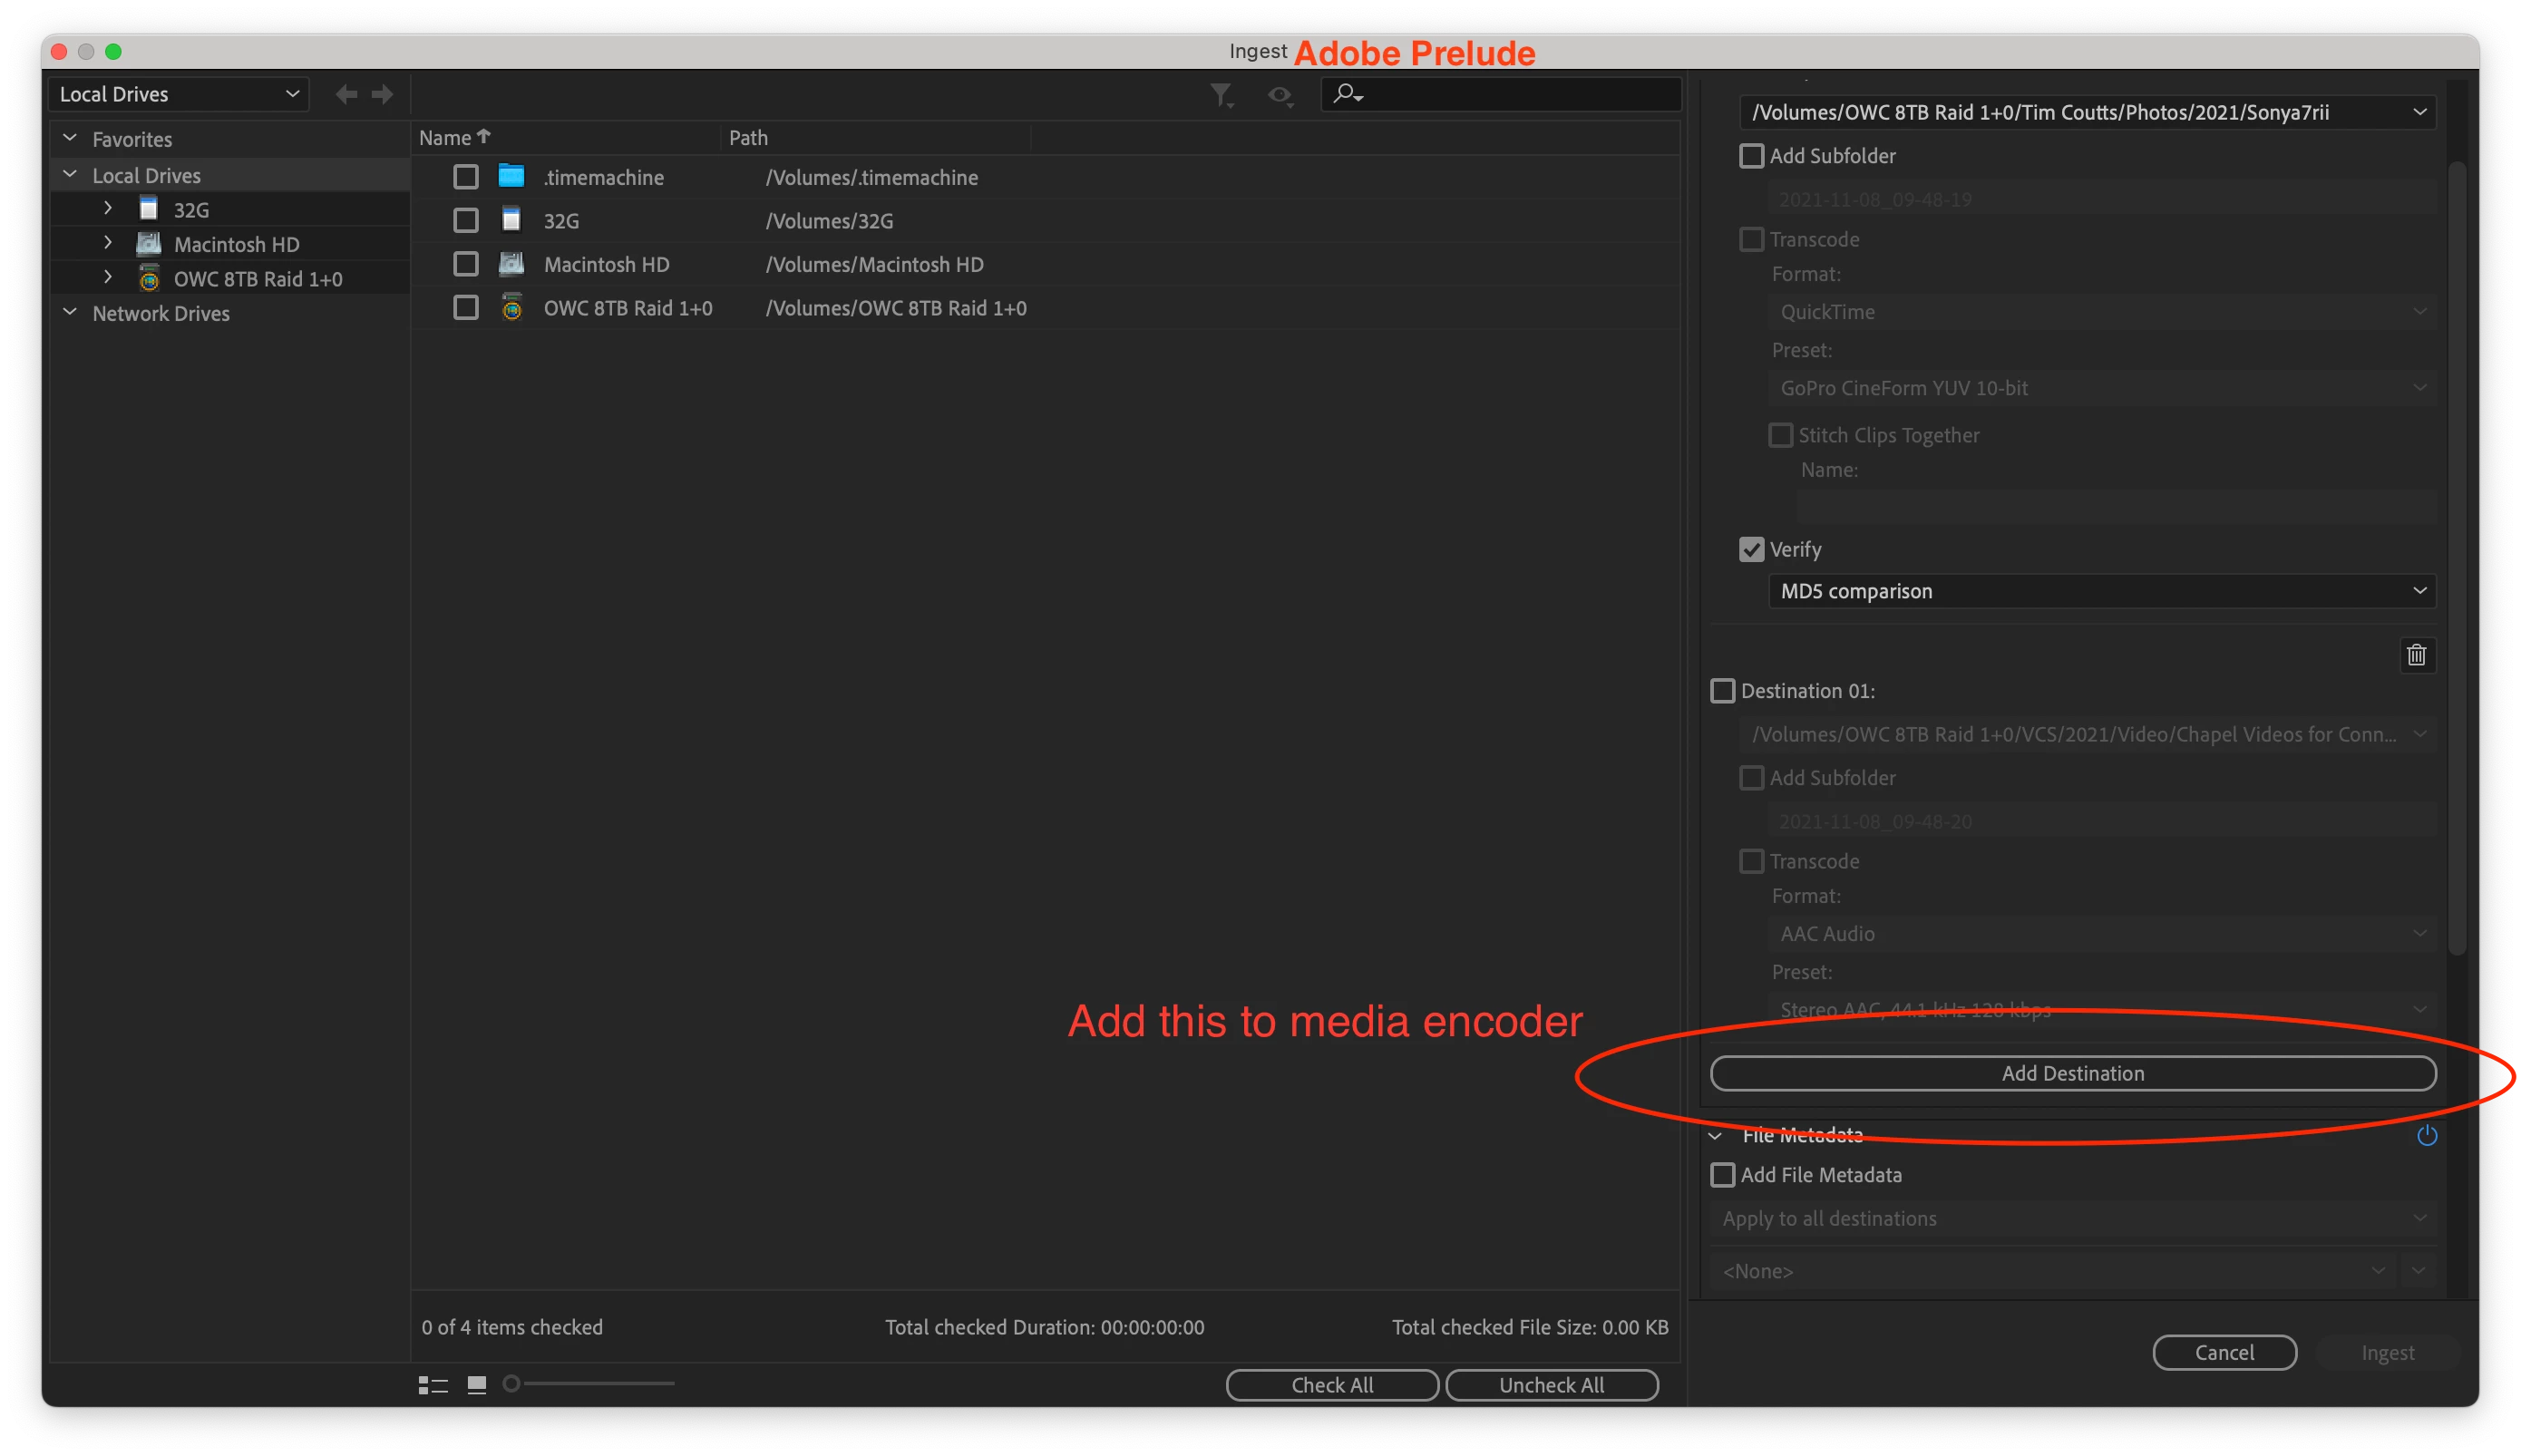2521x1456 pixels.
Task: Open the MD5 comparison dropdown
Action: (2101, 591)
